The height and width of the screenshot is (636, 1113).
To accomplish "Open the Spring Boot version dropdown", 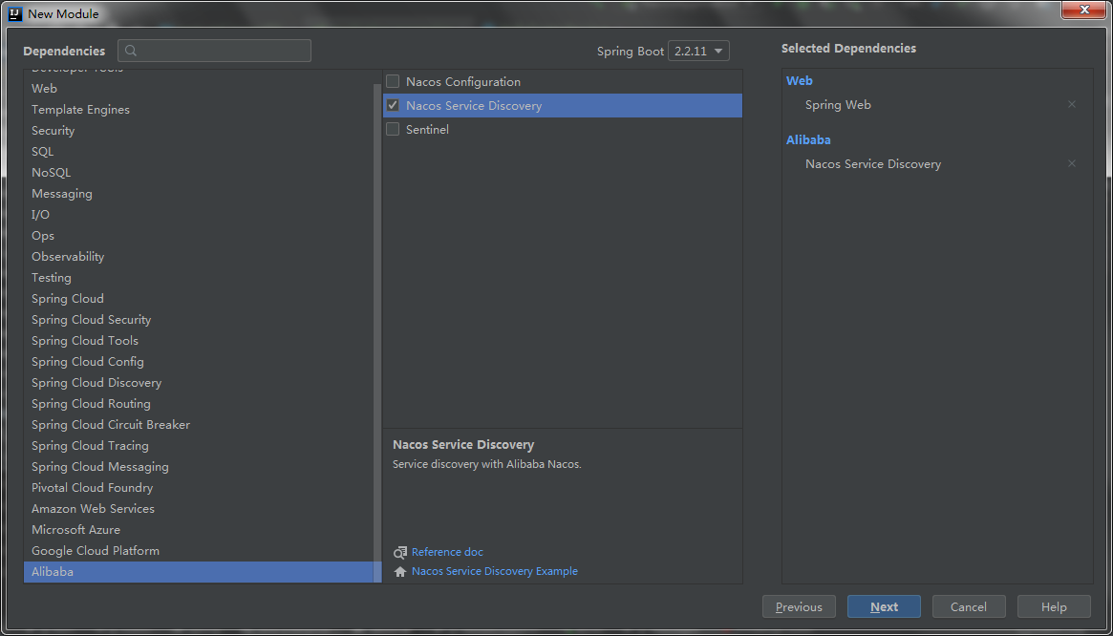I will pyautogui.click(x=698, y=52).
